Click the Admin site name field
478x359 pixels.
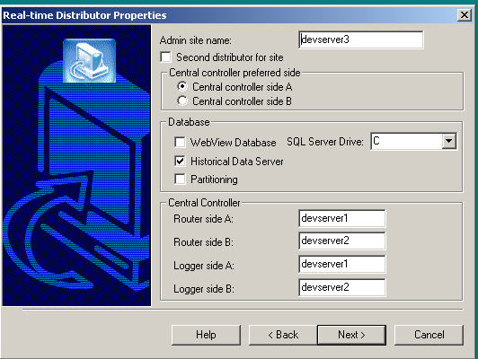[361, 39]
